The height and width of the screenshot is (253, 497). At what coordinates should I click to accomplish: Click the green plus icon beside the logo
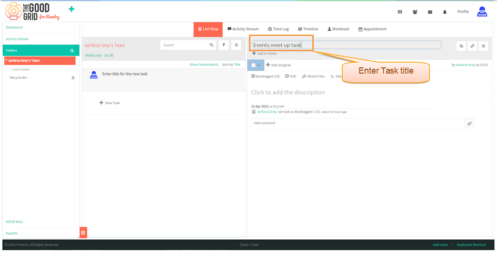(x=71, y=9)
